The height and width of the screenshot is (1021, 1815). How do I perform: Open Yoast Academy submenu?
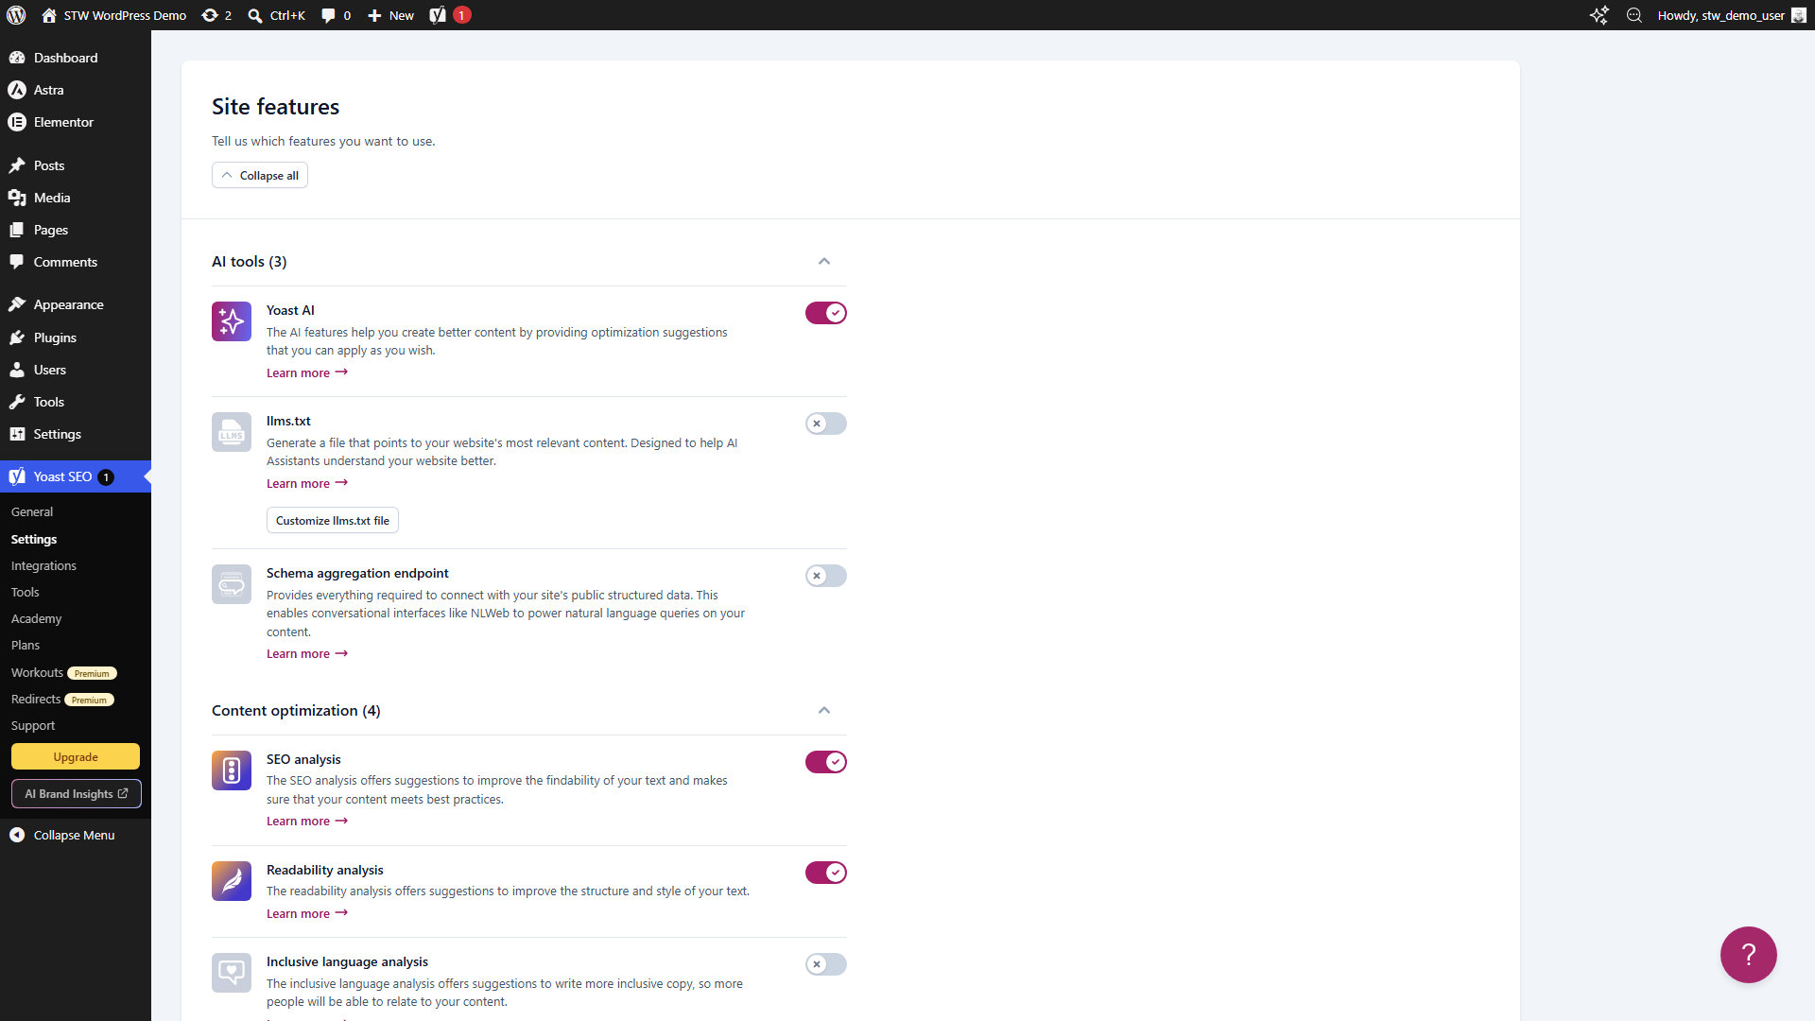point(36,618)
